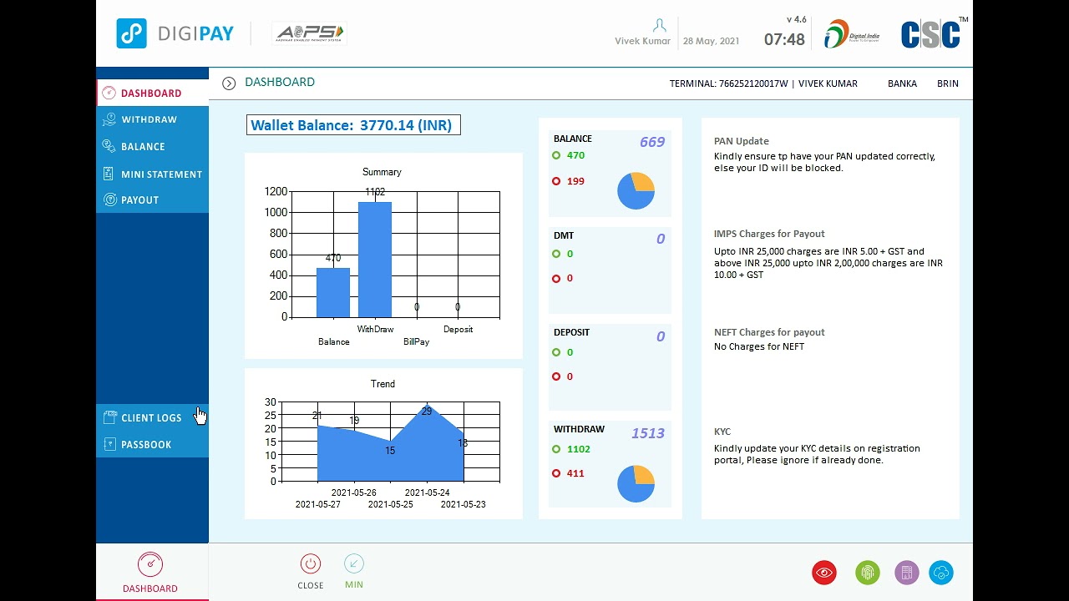Click the Wallet Balance box
The image size is (1069, 601).
(x=354, y=125)
